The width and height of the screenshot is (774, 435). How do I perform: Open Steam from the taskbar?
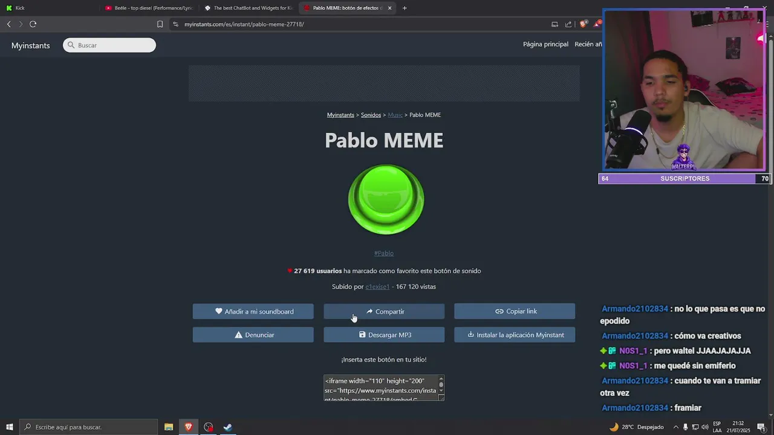(228, 427)
